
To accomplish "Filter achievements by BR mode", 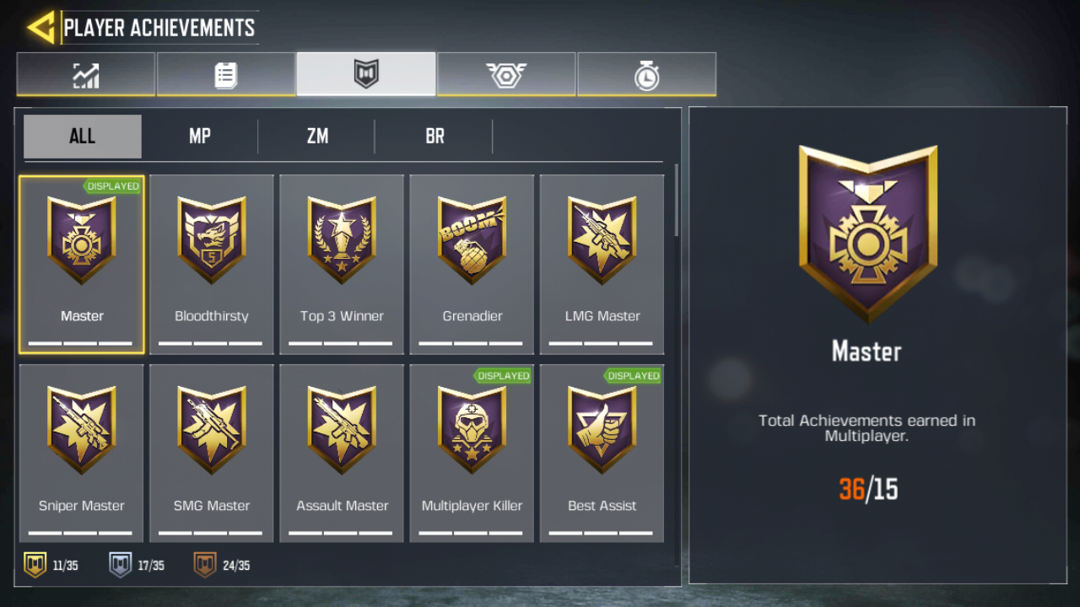I will 435,137.
